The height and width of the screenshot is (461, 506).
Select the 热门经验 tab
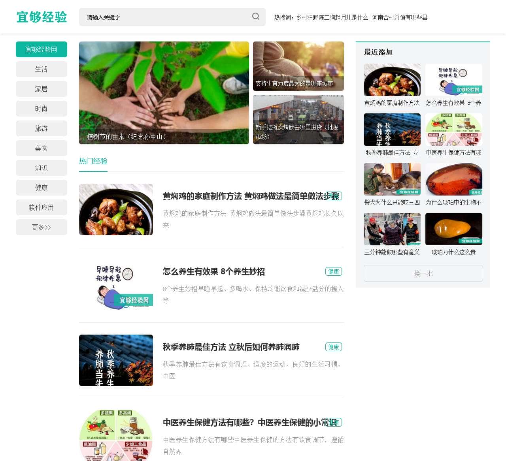click(93, 161)
